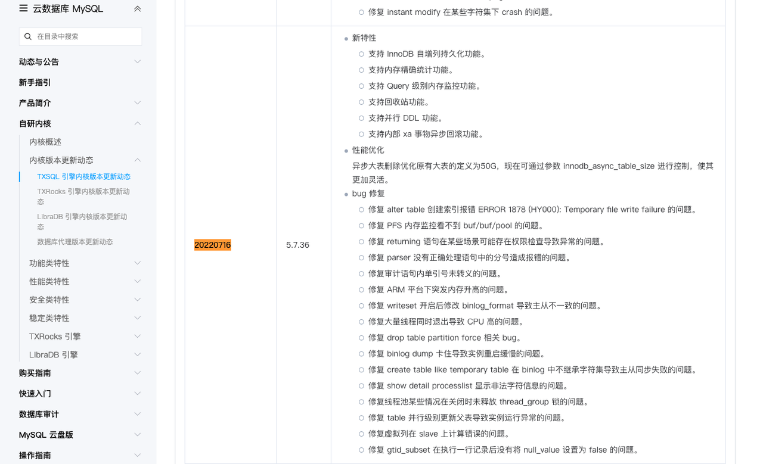The width and height of the screenshot is (763, 464).
Task: Expand 性能类特性 chevron
Action: coord(138,281)
